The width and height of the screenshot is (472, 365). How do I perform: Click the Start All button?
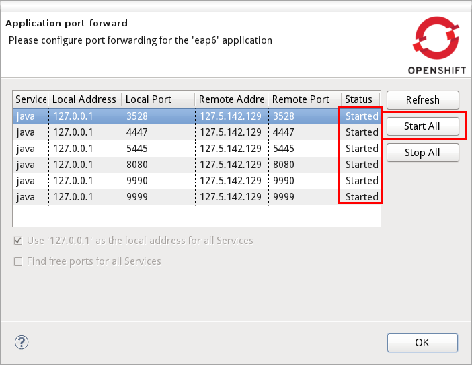pyautogui.click(x=422, y=126)
